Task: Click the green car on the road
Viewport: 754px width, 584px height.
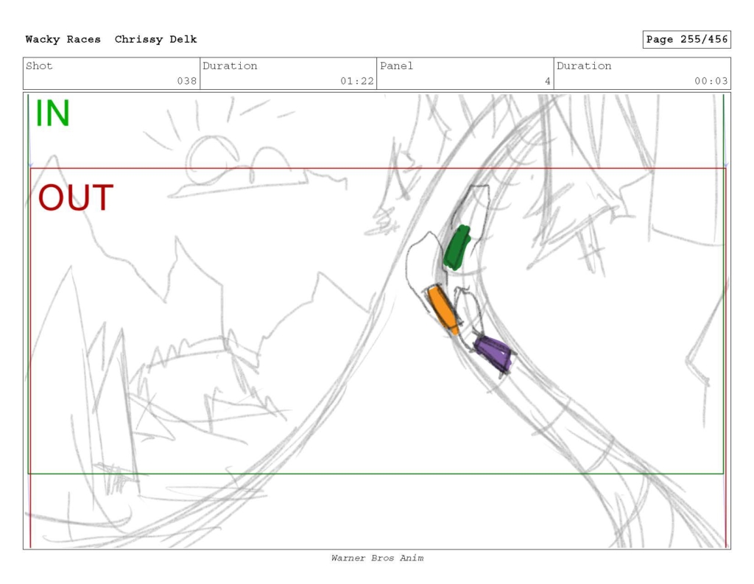Action: pos(457,247)
